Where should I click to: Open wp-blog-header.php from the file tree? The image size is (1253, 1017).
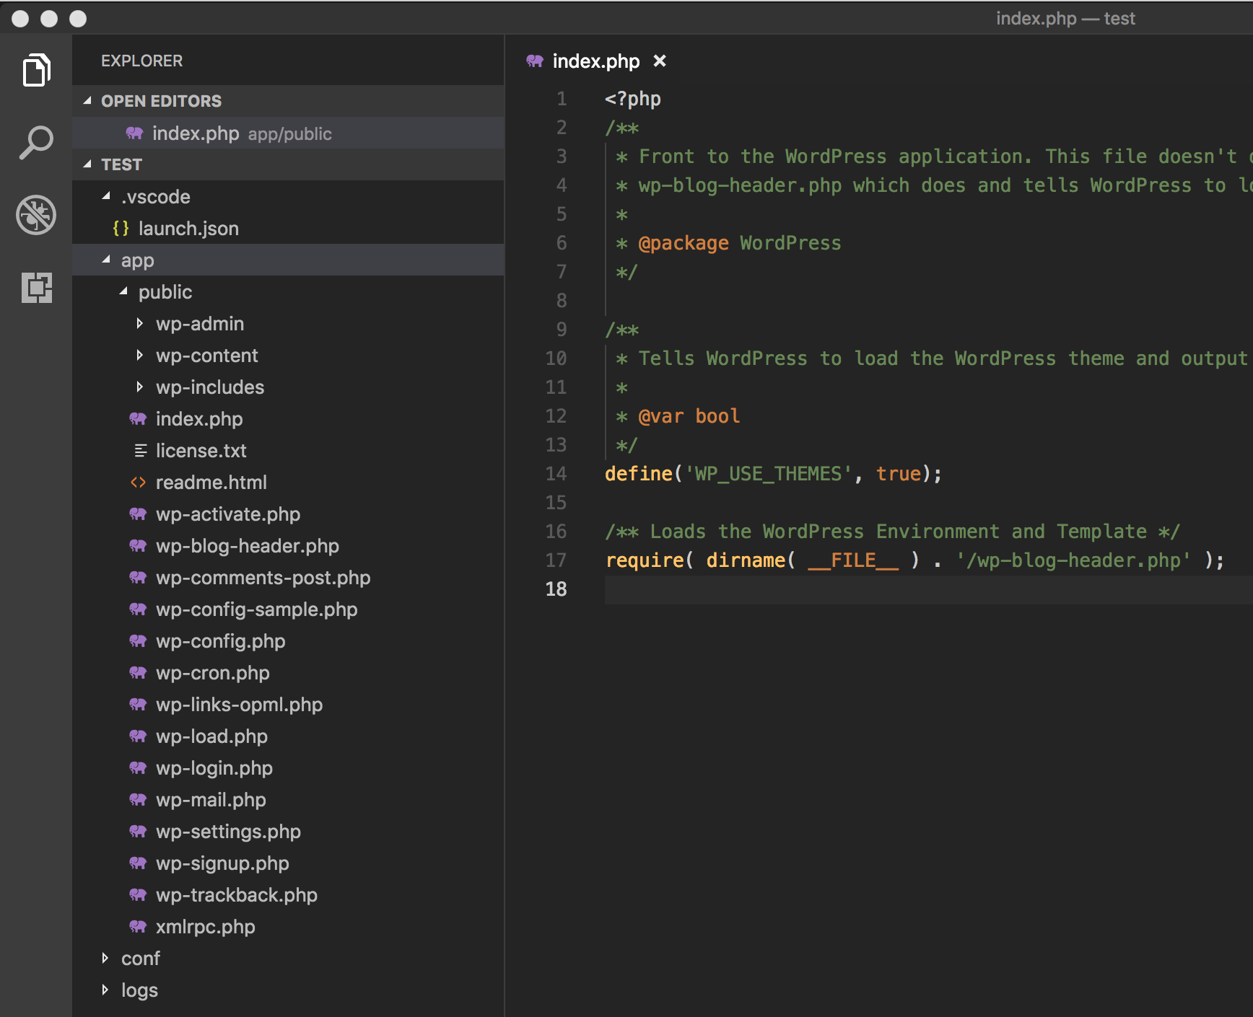pyautogui.click(x=247, y=546)
